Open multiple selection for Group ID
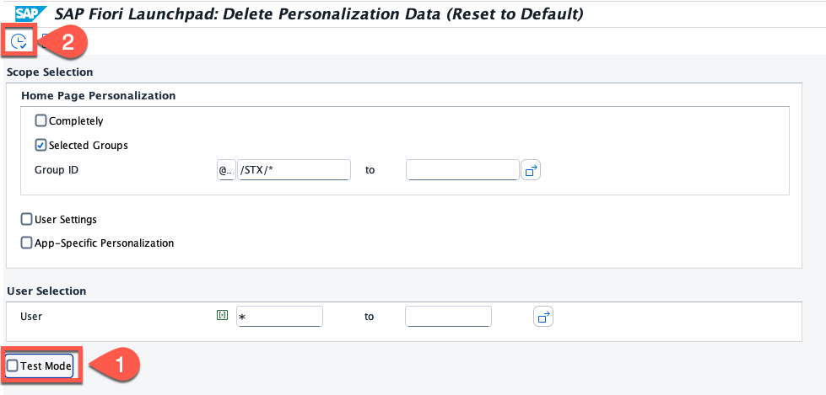 click(x=531, y=171)
